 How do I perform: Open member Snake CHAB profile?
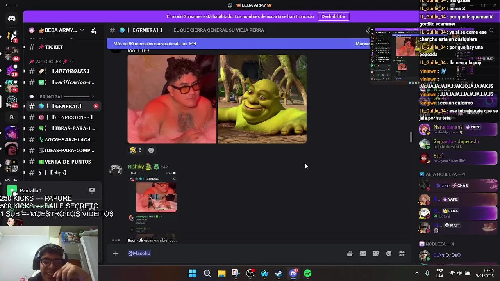(458, 186)
